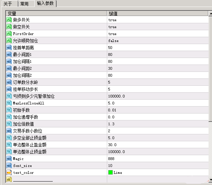212x185 pixels.
Task: Click the double icon beside 加仓倍数值
Action: (9, 124)
